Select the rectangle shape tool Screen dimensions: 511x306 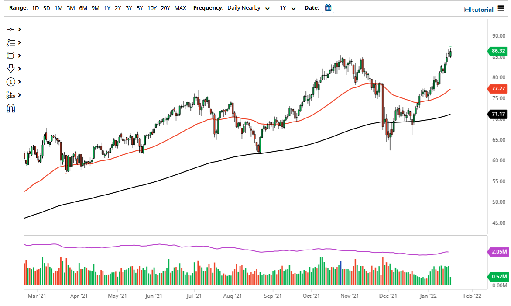[12, 56]
